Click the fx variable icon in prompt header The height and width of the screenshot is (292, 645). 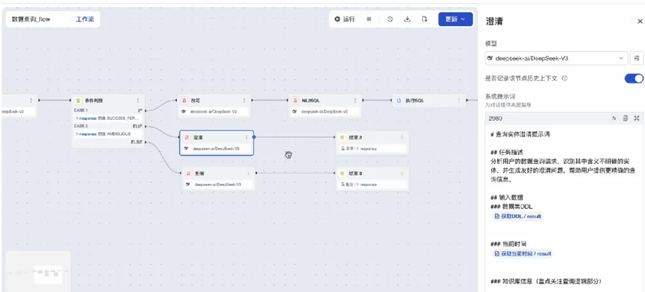tap(614, 118)
